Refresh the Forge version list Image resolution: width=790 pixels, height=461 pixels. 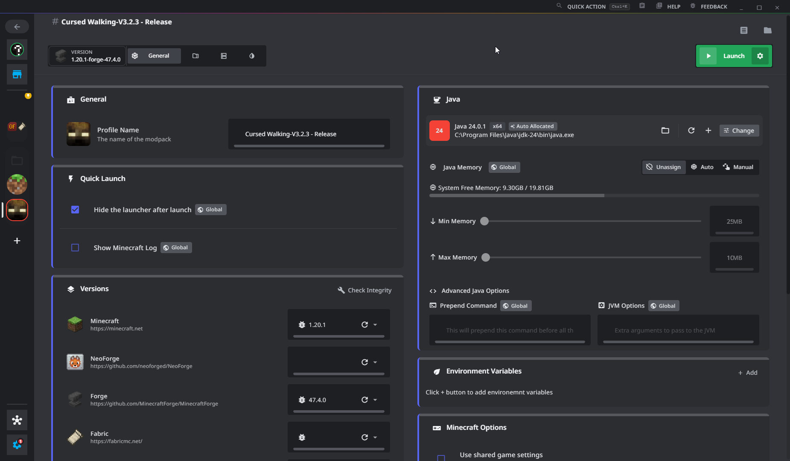364,400
